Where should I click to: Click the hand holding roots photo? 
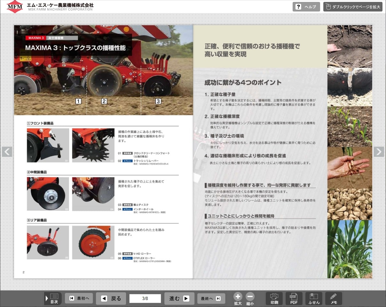[350, 168]
